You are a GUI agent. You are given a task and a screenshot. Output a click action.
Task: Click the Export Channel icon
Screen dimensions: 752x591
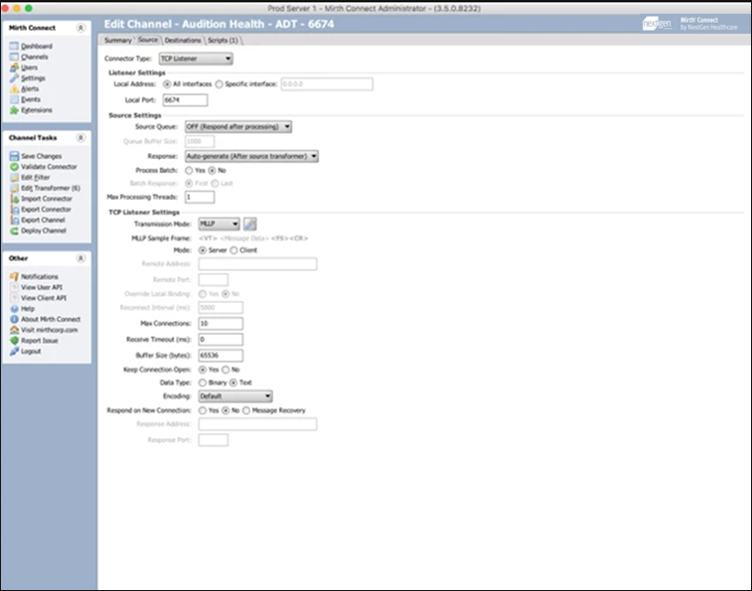point(14,220)
